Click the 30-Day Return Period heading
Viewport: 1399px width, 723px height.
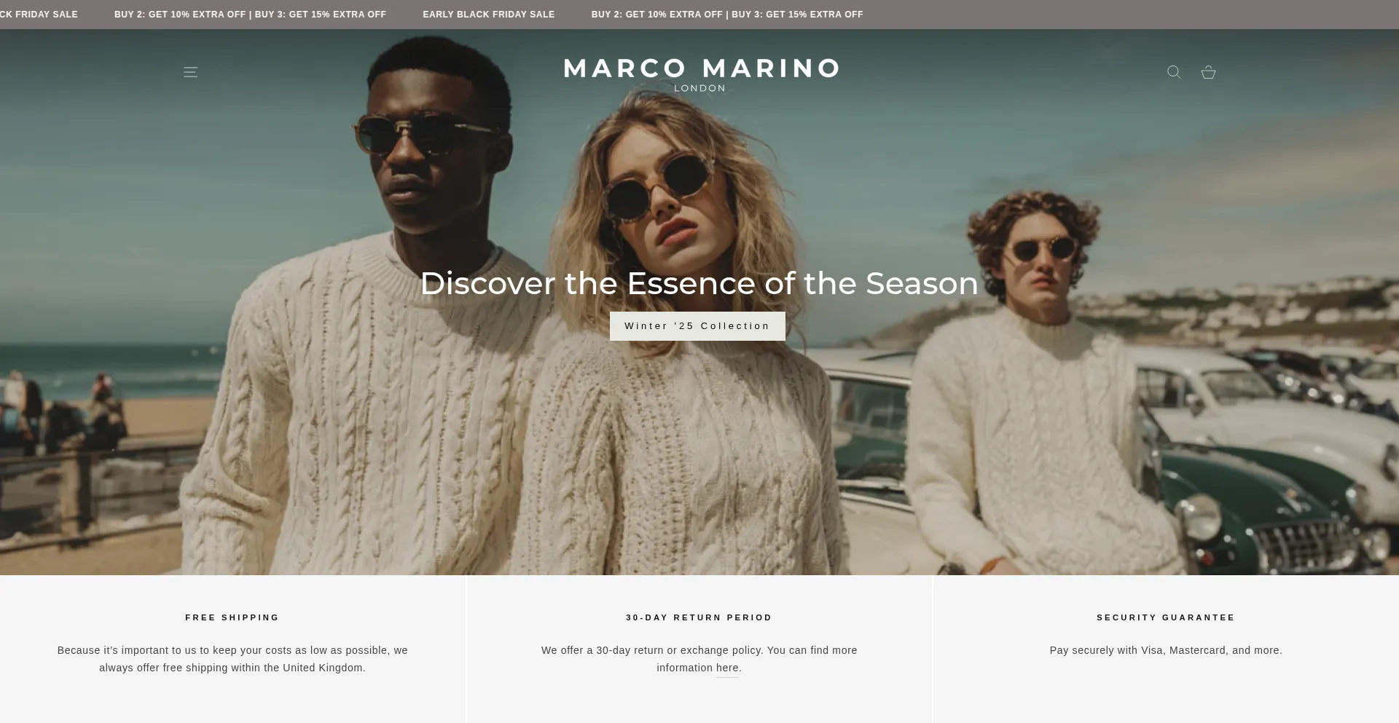[x=699, y=617]
